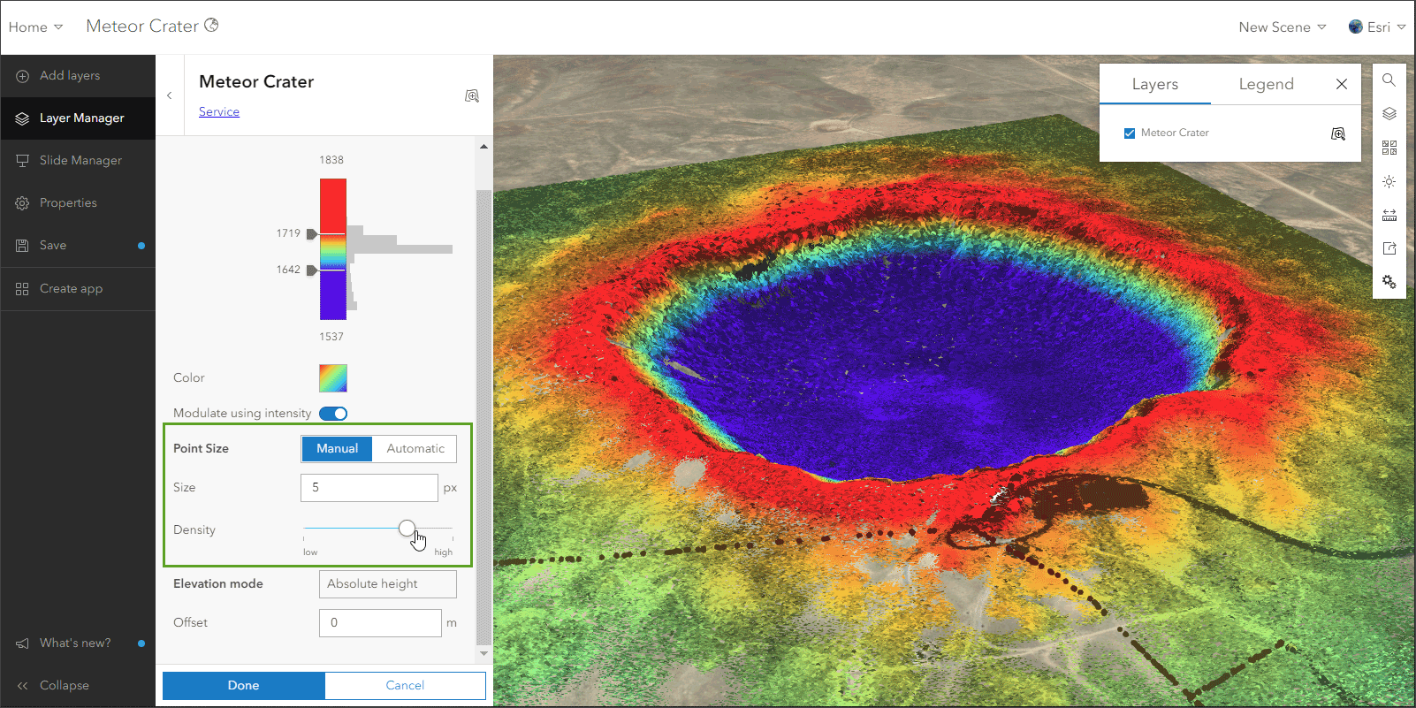Click the settings panel scrollbar up arrow
This screenshot has width=1416, height=708.
pyautogui.click(x=483, y=146)
